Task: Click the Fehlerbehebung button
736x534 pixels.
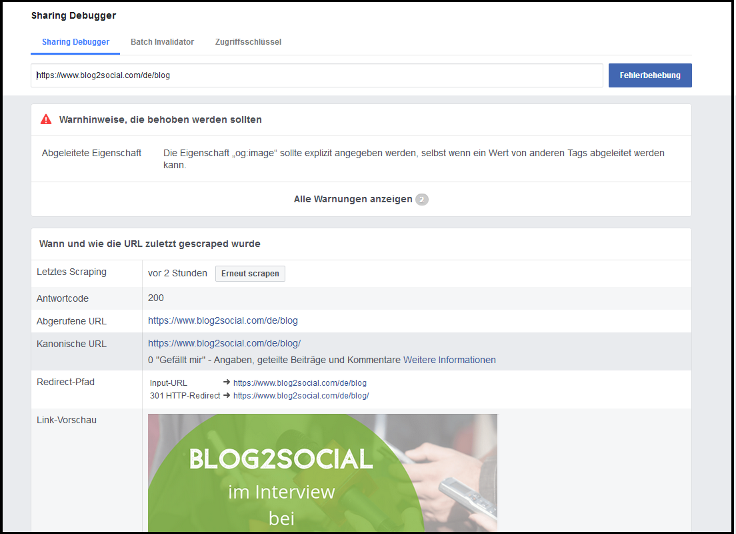Action: (x=650, y=75)
